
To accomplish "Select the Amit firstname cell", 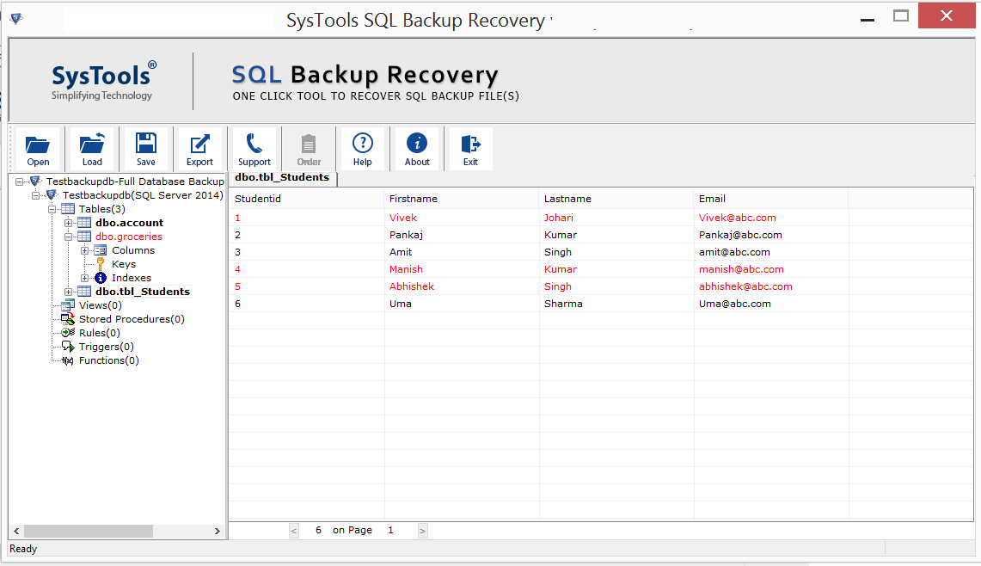I will click(461, 252).
